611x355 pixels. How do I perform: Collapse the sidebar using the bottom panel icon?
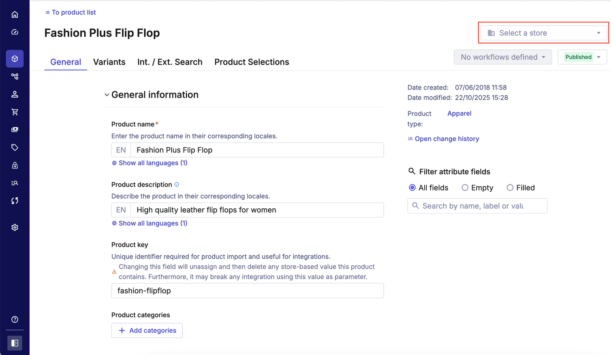[x=15, y=342]
